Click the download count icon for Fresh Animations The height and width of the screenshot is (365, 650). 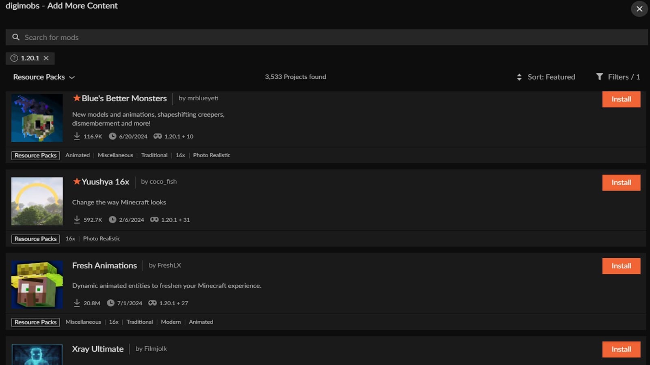coord(77,303)
